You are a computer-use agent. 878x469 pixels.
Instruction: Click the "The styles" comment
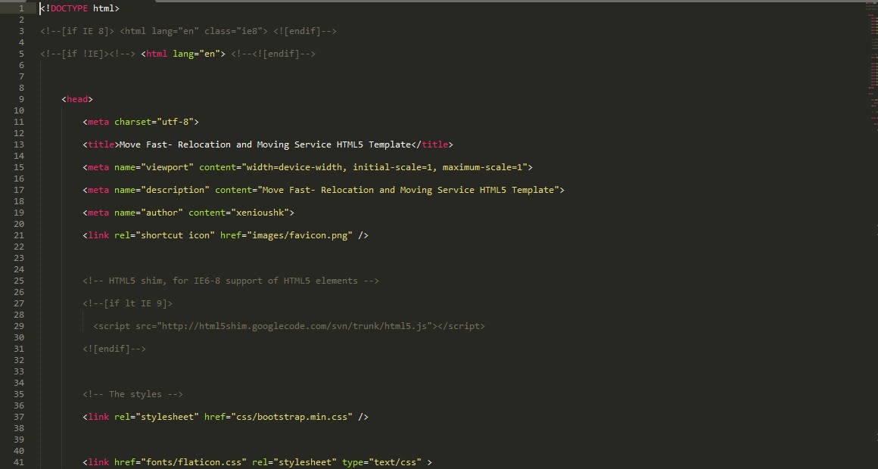(132, 394)
